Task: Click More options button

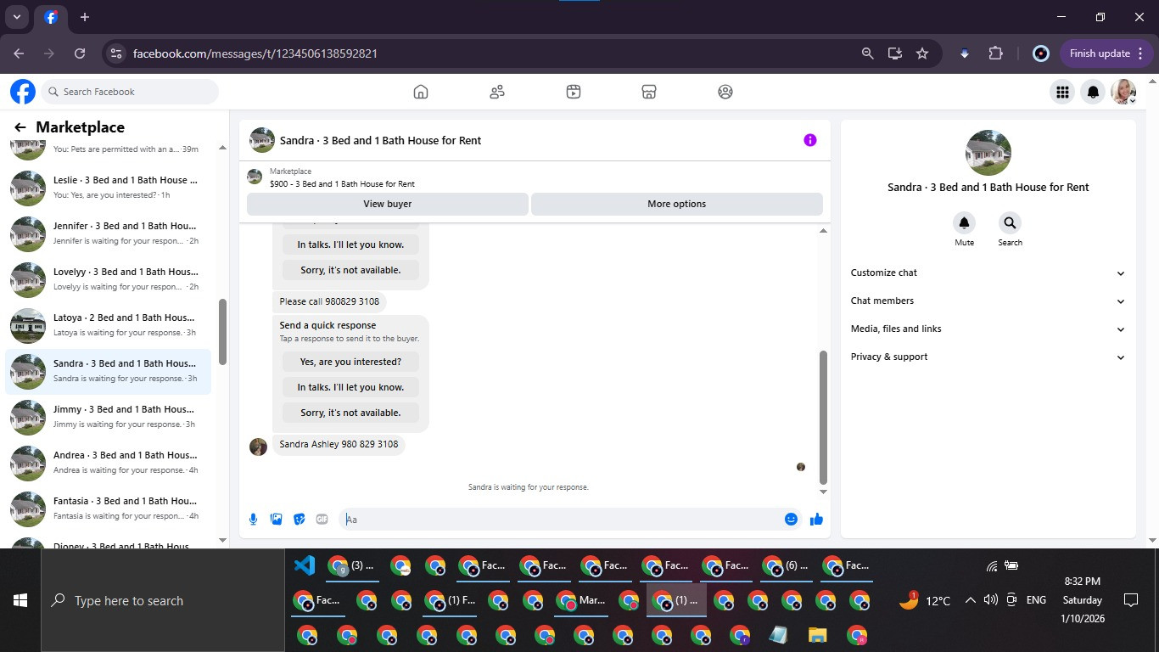Action: (676, 204)
